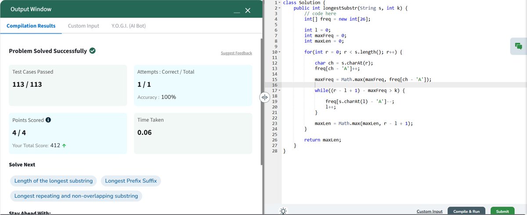Click the green success checkmark icon
Viewport: 527px width, 215px height.
click(93, 51)
